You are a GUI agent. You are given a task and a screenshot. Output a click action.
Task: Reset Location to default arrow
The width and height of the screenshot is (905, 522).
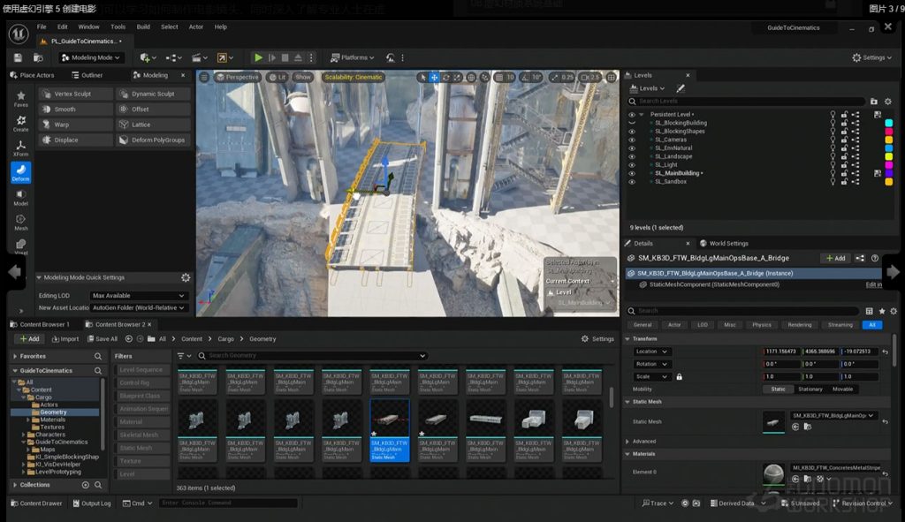[885, 352]
